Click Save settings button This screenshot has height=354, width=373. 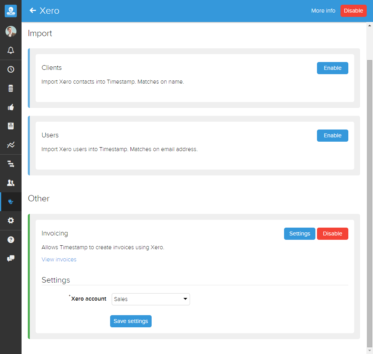(x=130, y=321)
